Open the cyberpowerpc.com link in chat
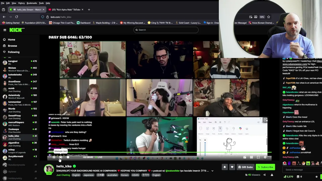This screenshot has height=181, width=322. point(295,64)
